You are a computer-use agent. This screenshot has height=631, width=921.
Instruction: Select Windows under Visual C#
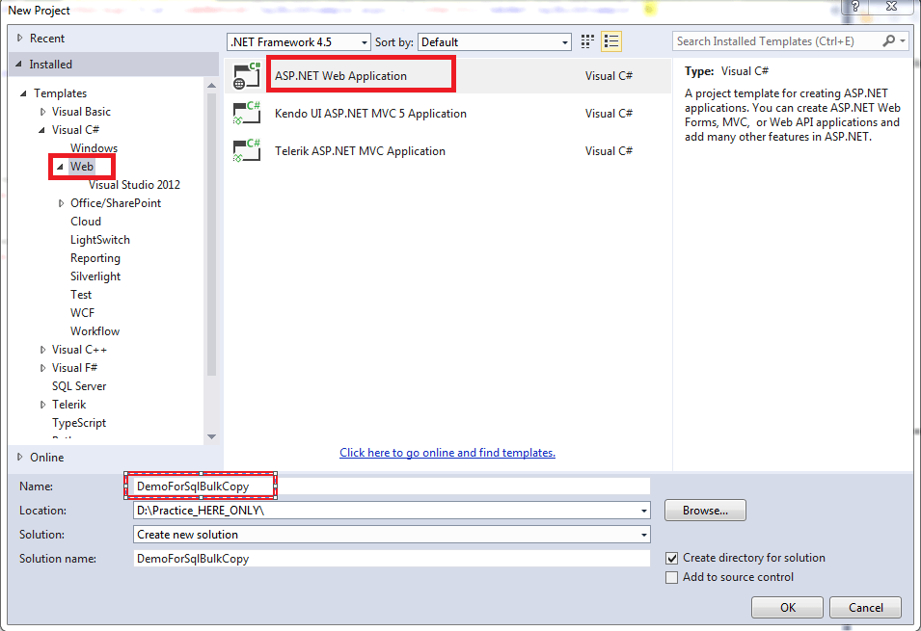[x=94, y=148]
